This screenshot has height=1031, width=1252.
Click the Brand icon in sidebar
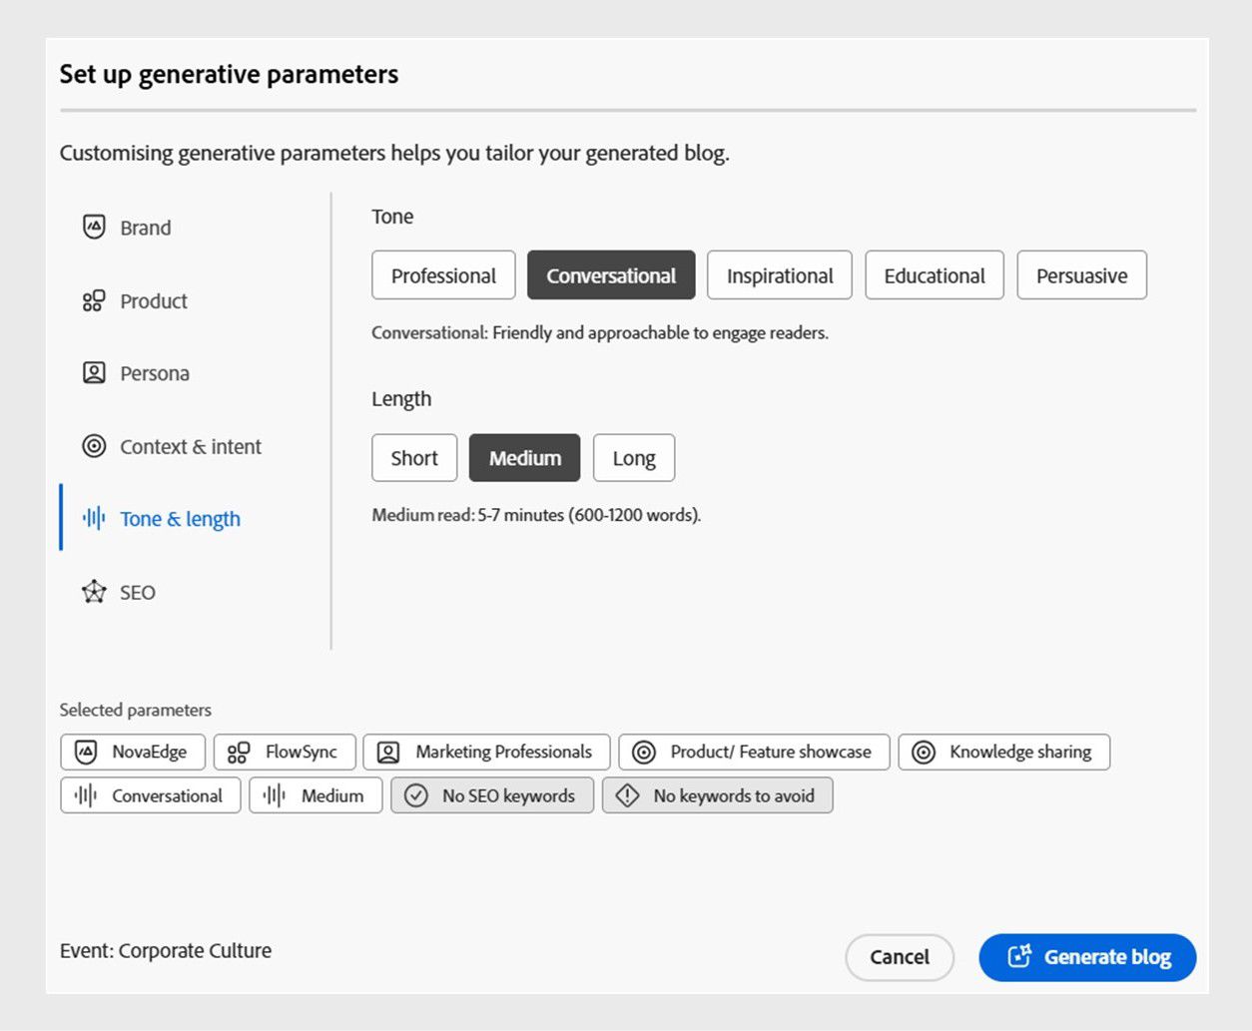click(x=94, y=227)
